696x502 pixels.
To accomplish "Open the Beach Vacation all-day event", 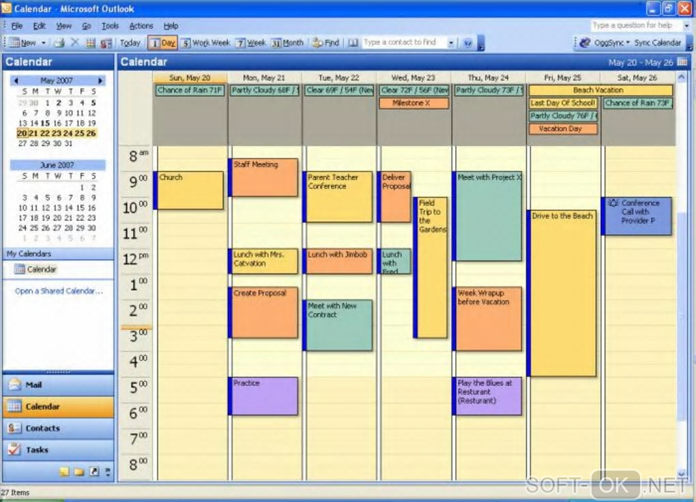I will (600, 90).
